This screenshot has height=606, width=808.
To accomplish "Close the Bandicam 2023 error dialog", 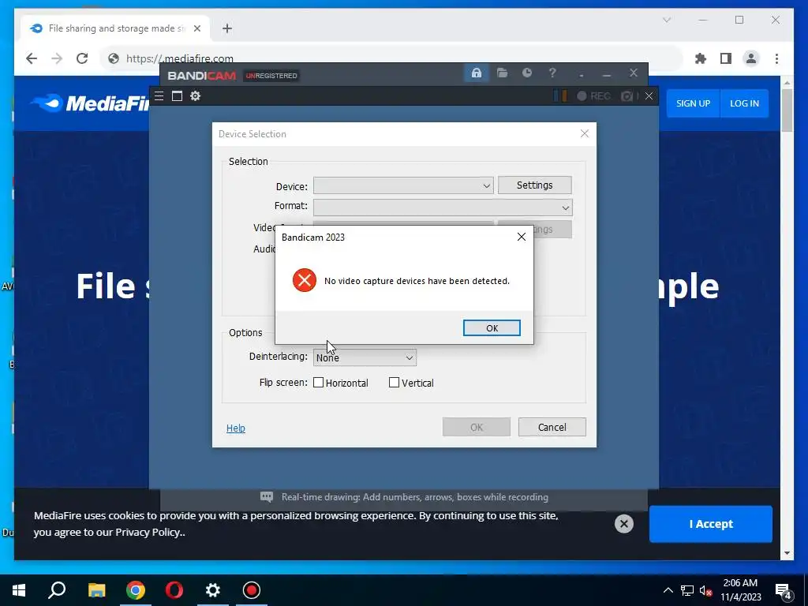I will (522, 237).
